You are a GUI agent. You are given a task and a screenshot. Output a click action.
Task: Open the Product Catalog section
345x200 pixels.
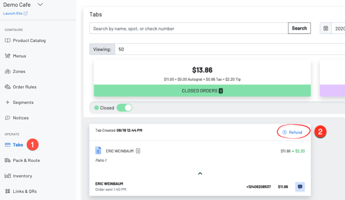[x=29, y=40]
